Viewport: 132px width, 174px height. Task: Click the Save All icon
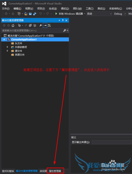pos(35,14)
